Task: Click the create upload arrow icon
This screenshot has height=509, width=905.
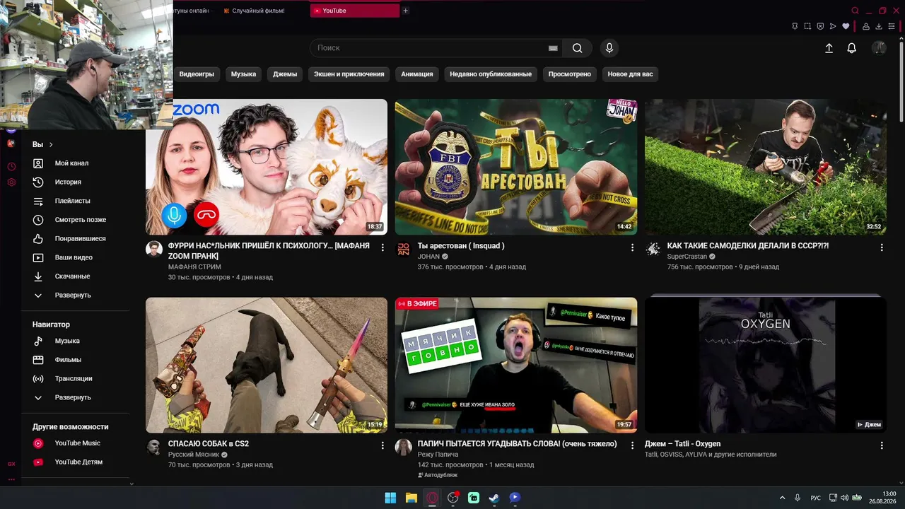Action: click(829, 48)
